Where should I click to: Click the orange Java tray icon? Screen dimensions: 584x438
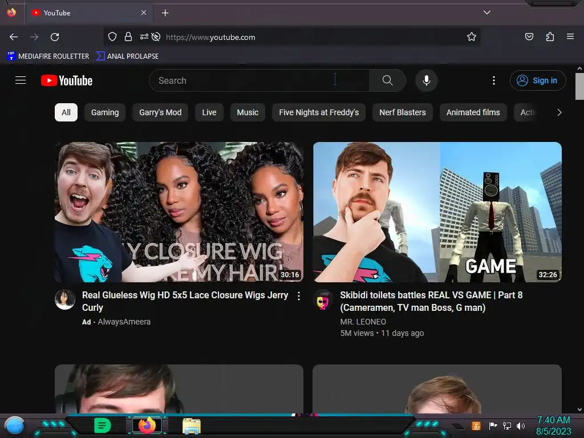(476, 425)
